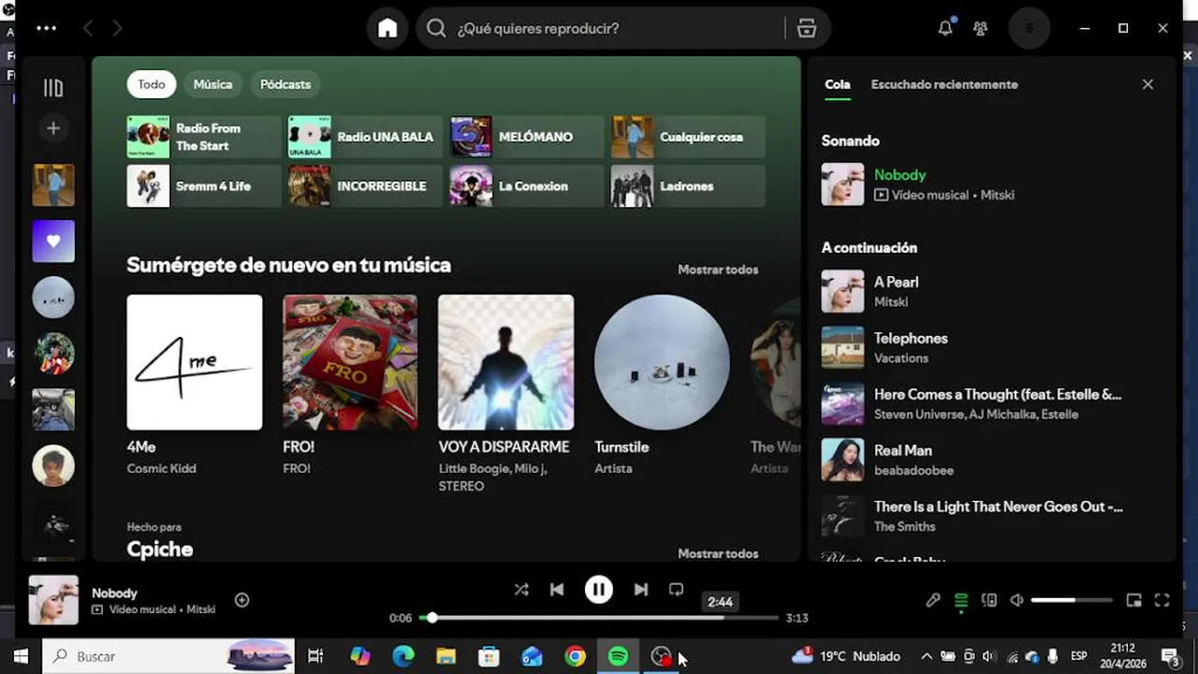This screenshot has width=1198, height=674.
Task: Open Radio UNA BALA shortcut
Action: 365,137
